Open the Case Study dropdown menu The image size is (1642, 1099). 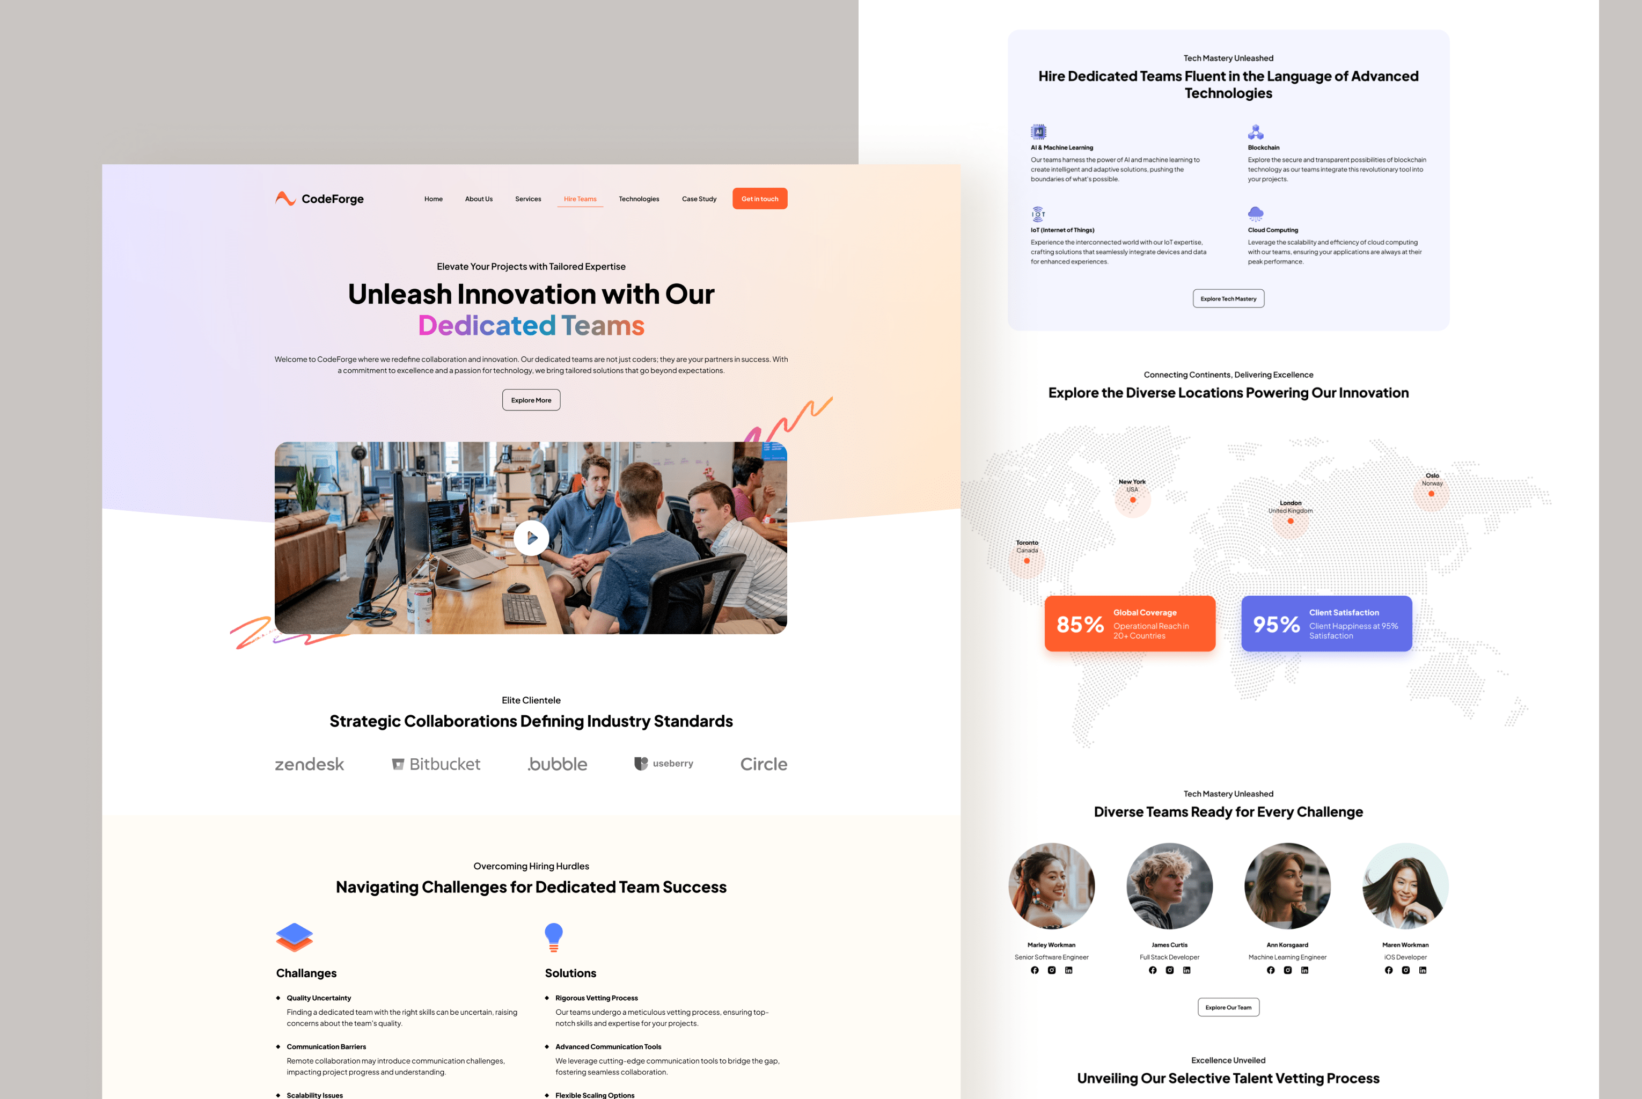(x=698, y=199)
